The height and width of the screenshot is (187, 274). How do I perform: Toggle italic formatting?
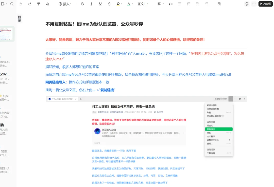coord(91,4)
